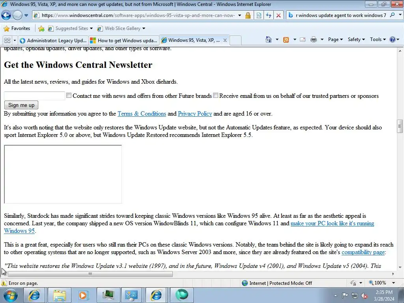Viewport: 404px width, 303px height.
Task: Expand the address bar autocomplete dropdown
Action: coord(239,15)
